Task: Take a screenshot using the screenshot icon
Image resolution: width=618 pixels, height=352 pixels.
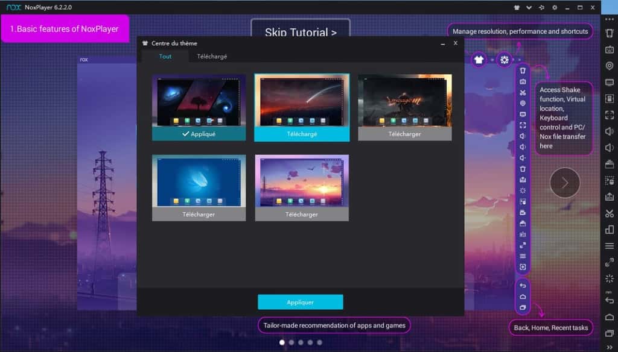Action: tap(523, 80)
